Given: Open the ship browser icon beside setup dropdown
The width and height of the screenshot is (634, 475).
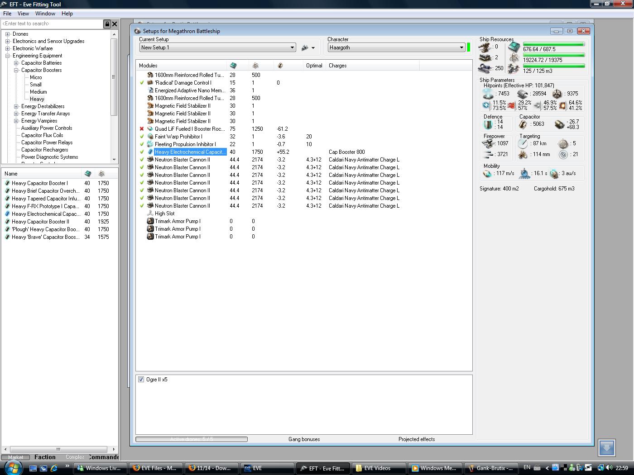Looking at the screenshot, I should point(308,47).
